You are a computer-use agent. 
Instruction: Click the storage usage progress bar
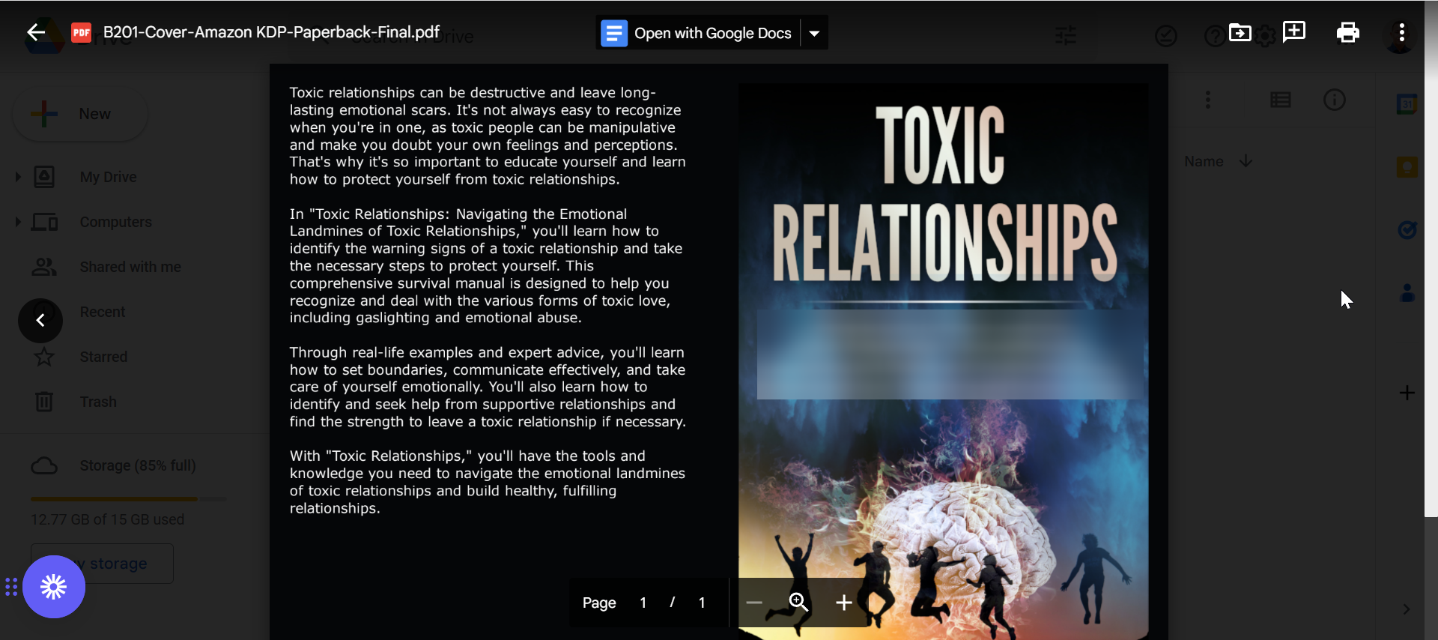pos(128,498)
